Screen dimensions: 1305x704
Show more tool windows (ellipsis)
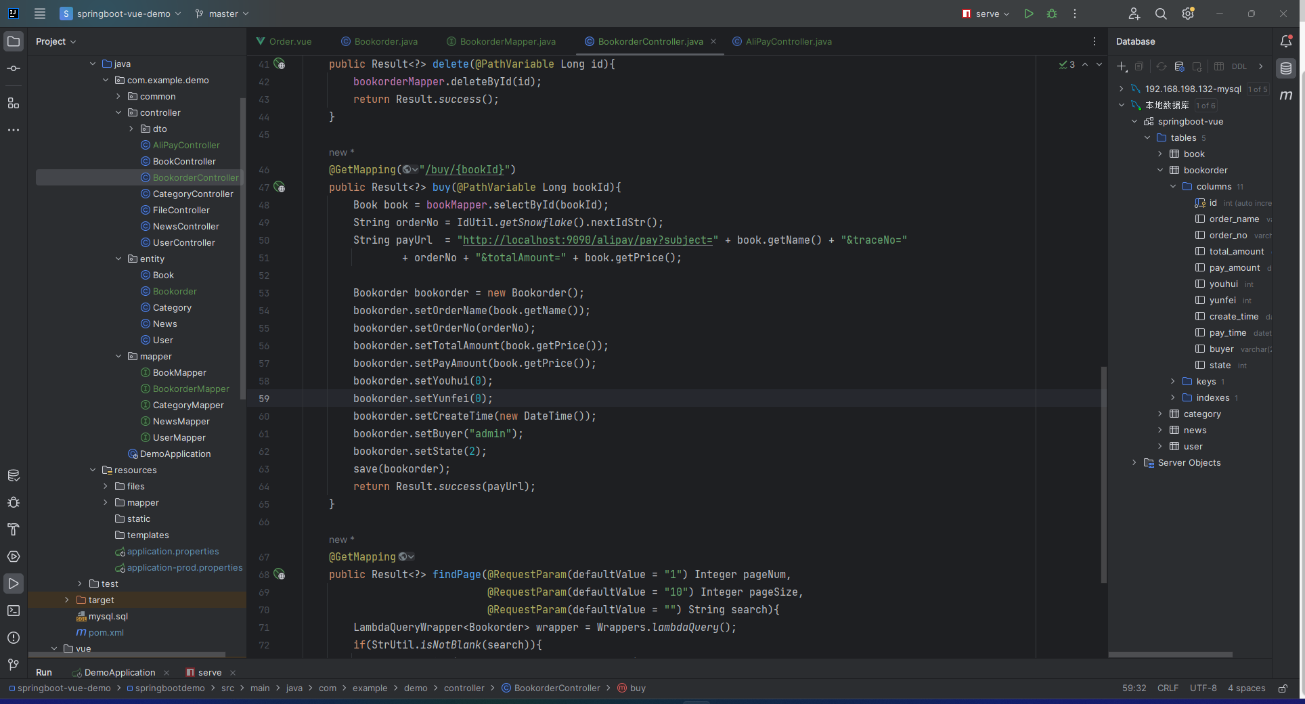tap(14, 130)
